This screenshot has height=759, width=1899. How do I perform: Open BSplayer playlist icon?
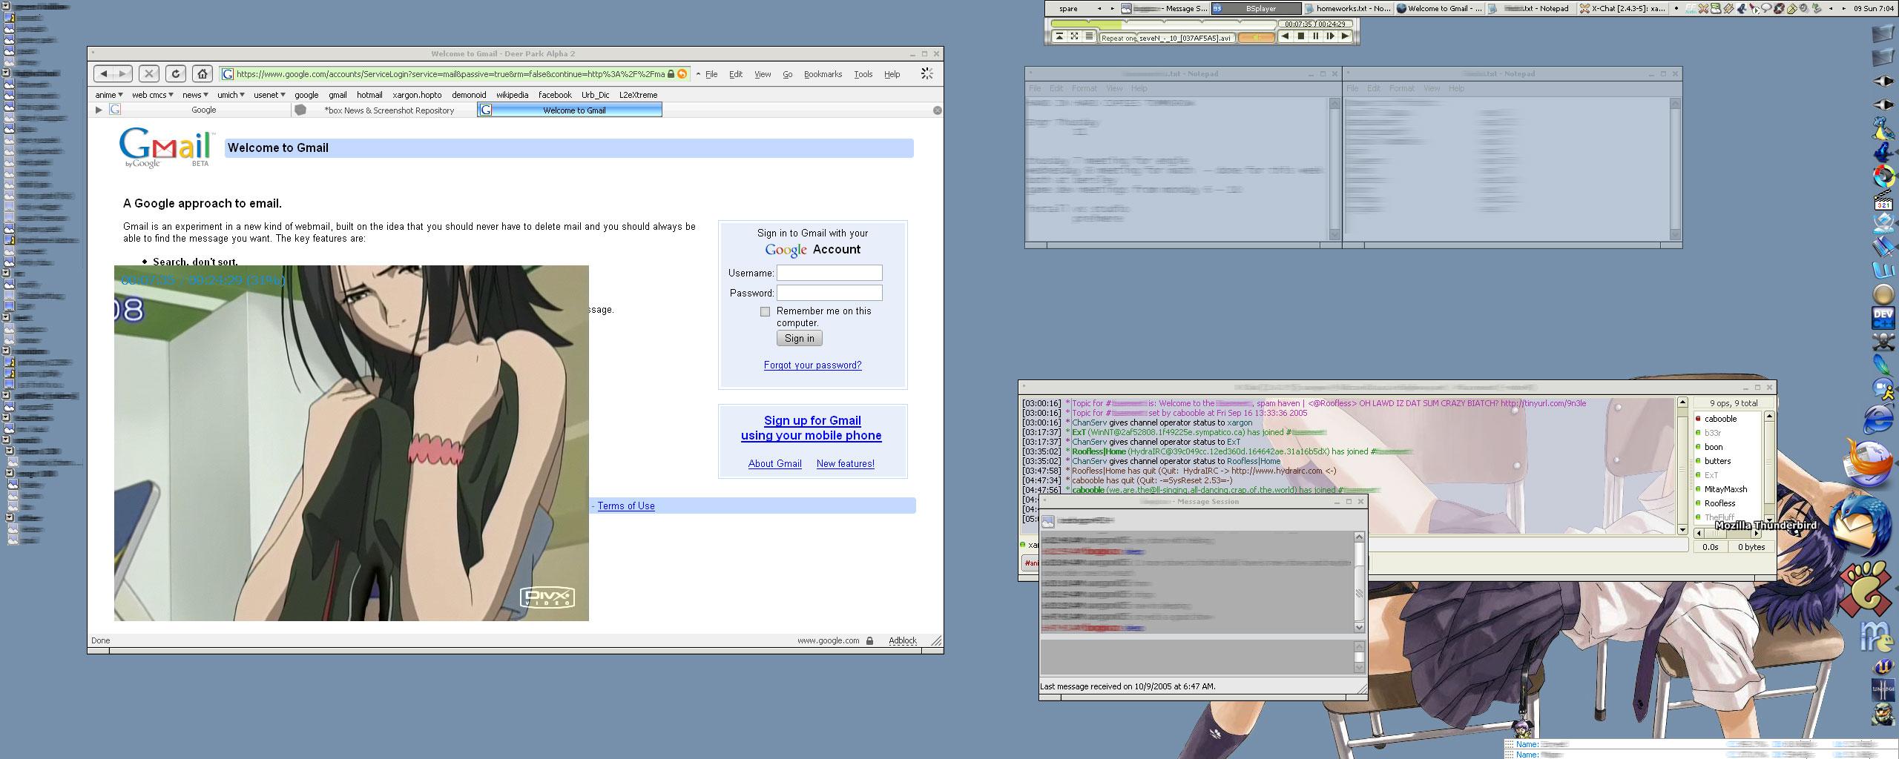[x=1088, y=36]
